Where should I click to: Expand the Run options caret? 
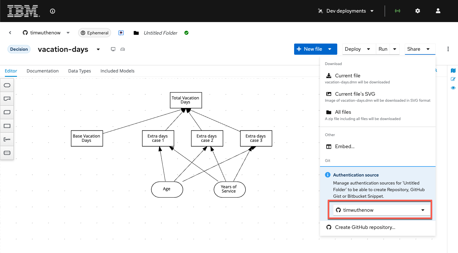click(x=395, y=49)
